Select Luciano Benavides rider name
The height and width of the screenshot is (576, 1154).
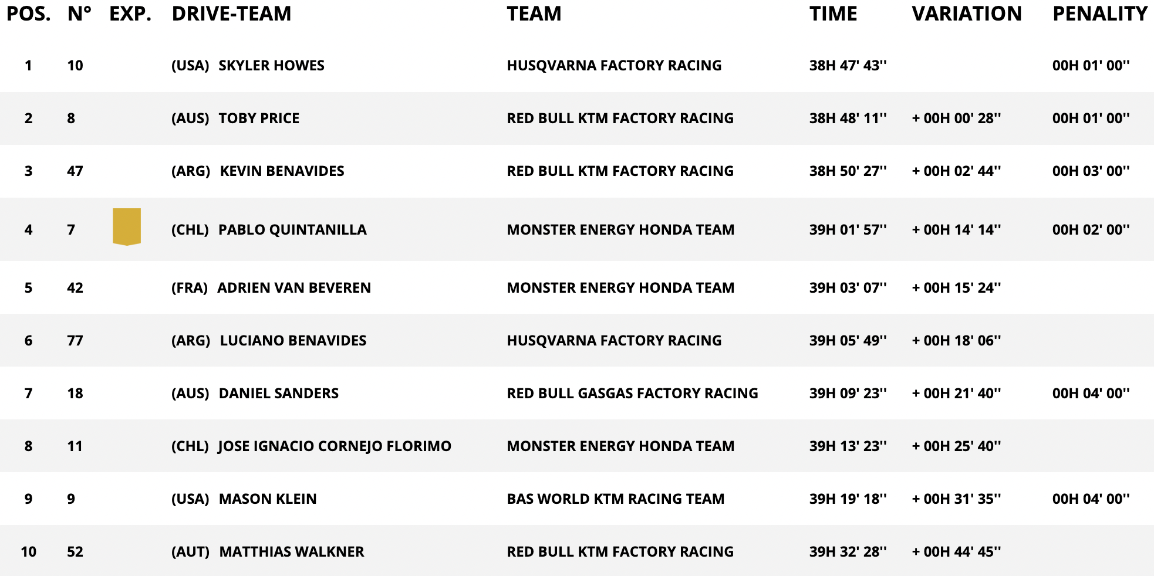pyautogui.click(x=293, y=340)
